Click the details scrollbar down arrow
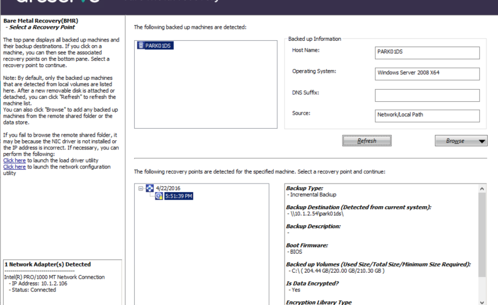 tap(482, 302)
